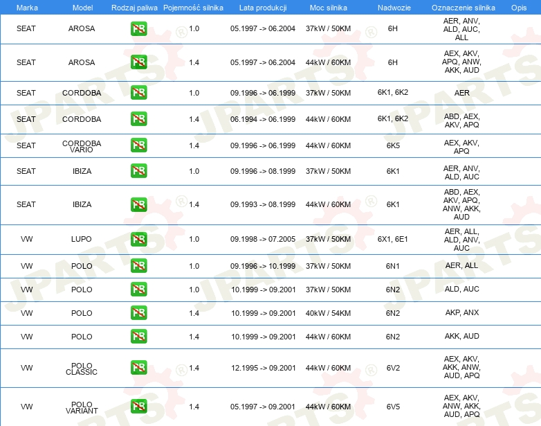The image size is (541, 426).
Task: Click fuel icon for POLO 40kW / 54KM row
Action: pyautogui.click(x=138, y=312)
